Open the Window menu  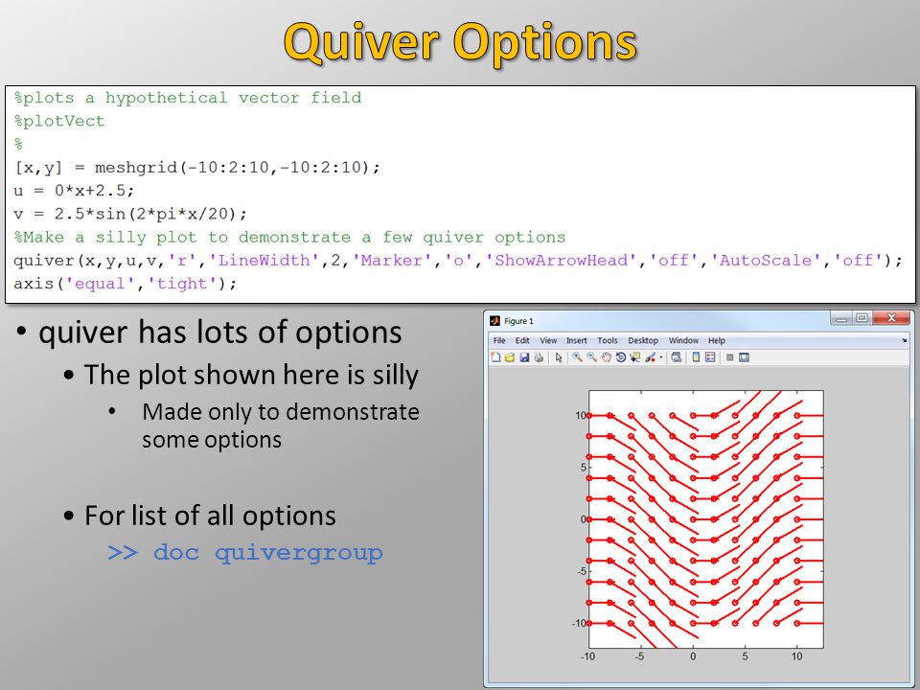coord(683,340)
